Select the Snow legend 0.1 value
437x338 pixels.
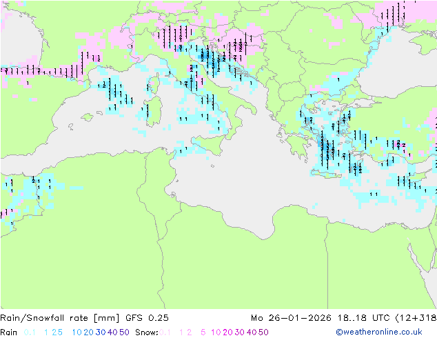click(165, 332)
